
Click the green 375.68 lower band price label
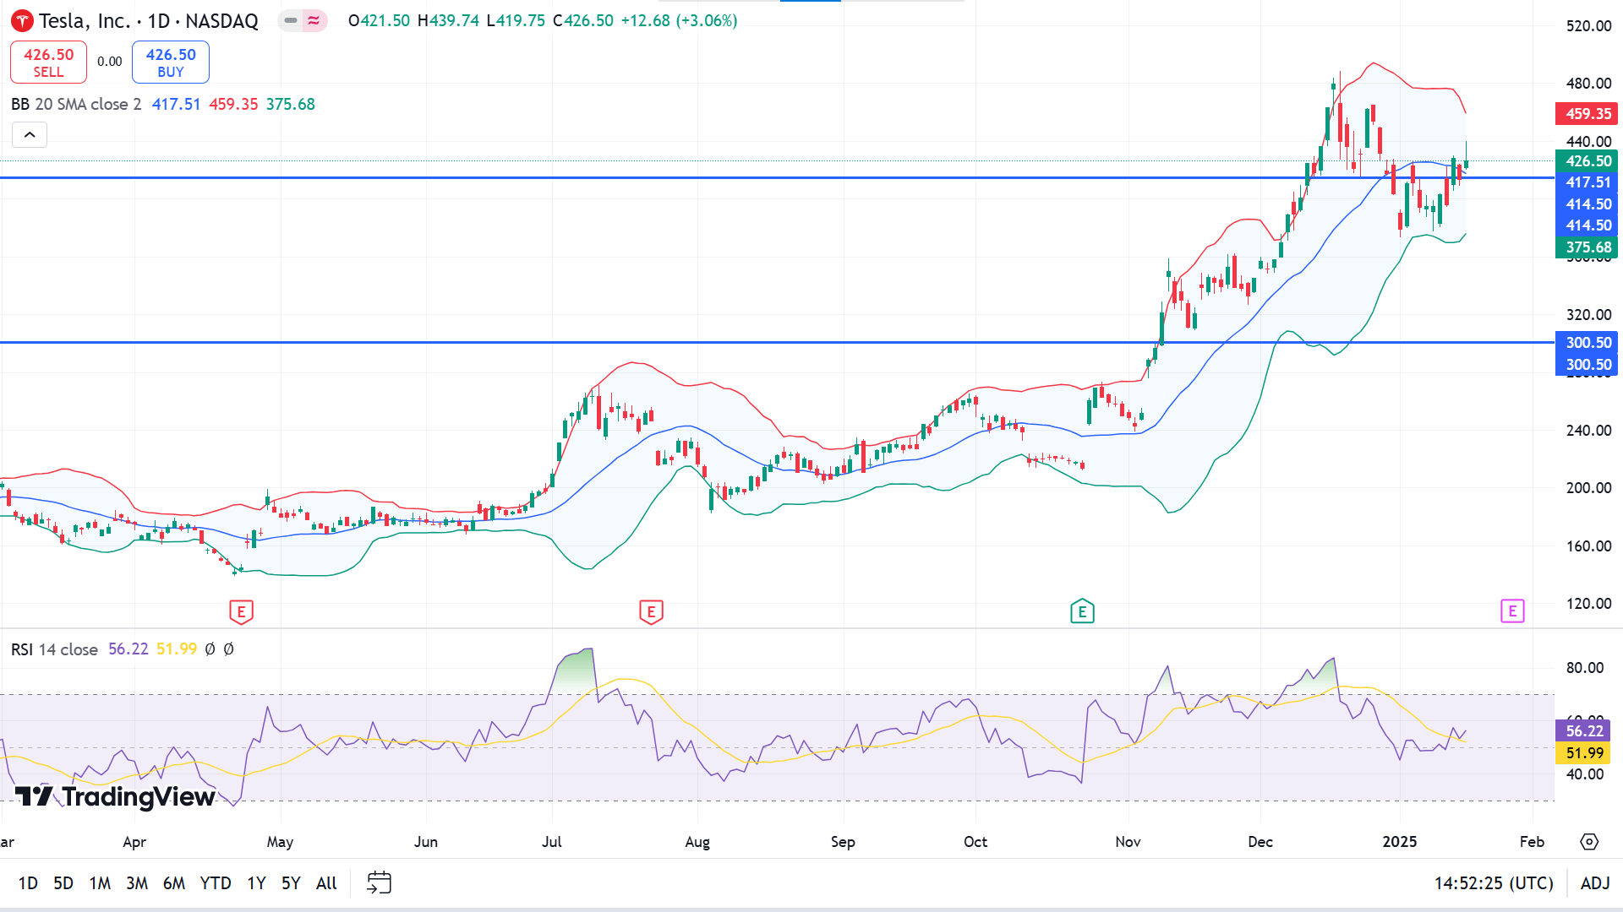coord(1588,247)
